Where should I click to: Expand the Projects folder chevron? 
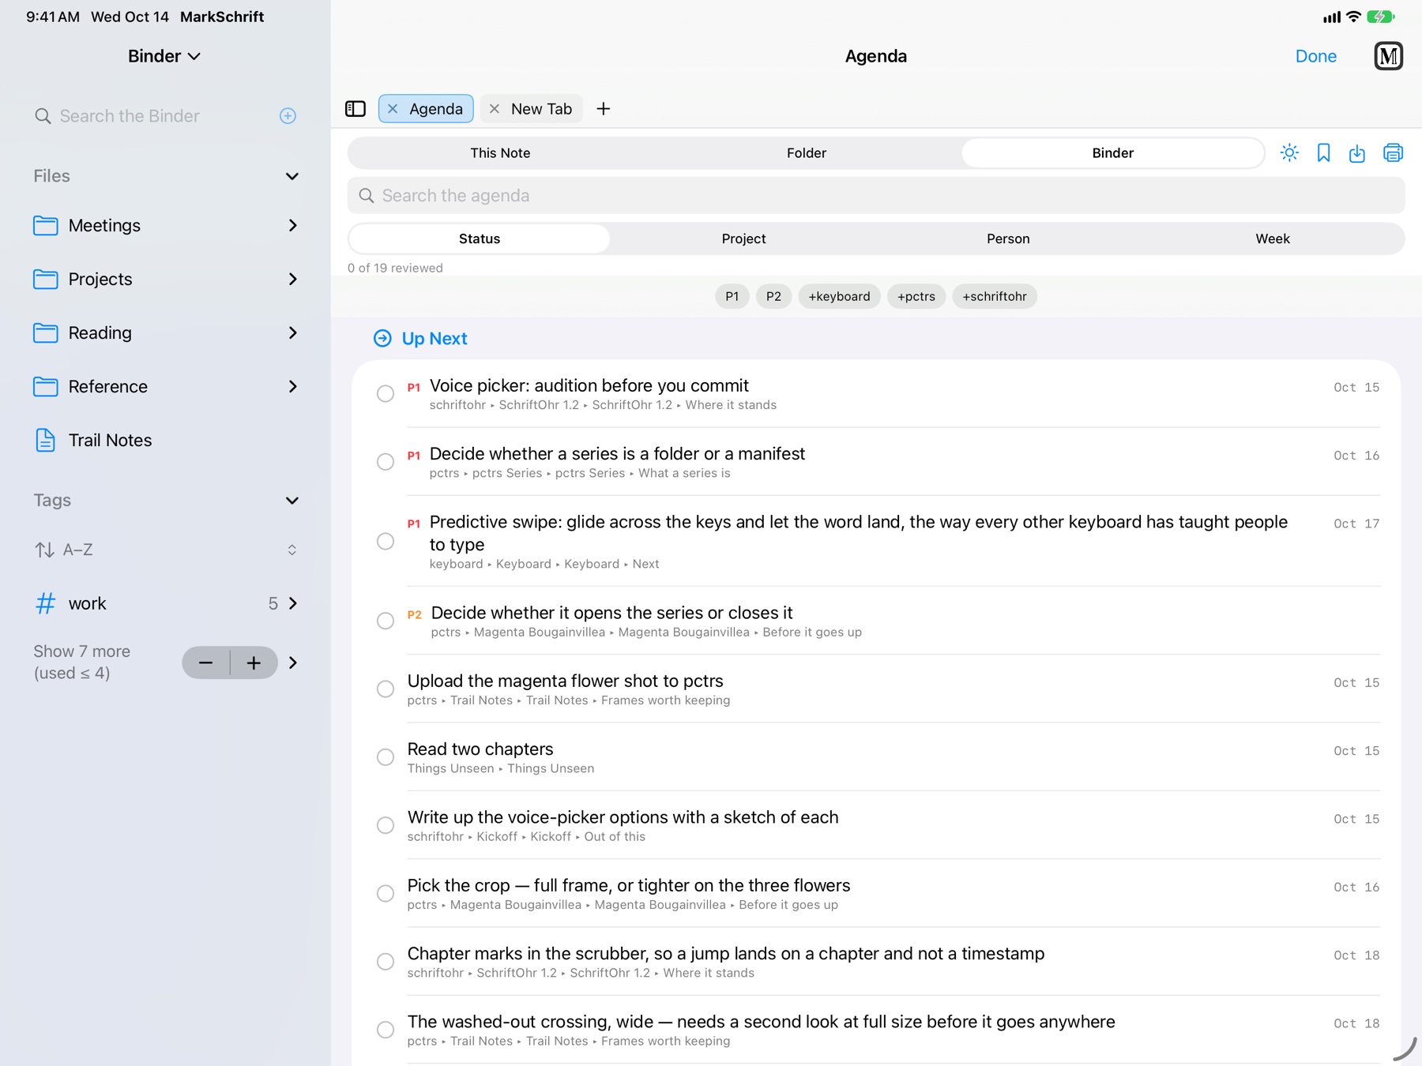click(293, 280)
